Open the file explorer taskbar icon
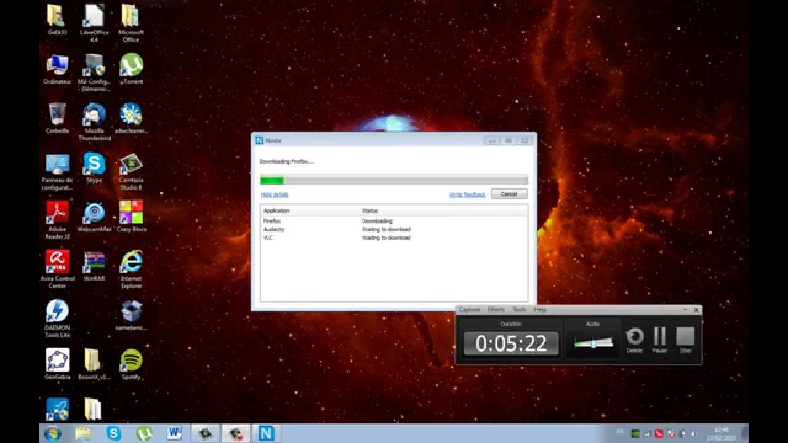788x443 pixels. (x=83, y=433)
